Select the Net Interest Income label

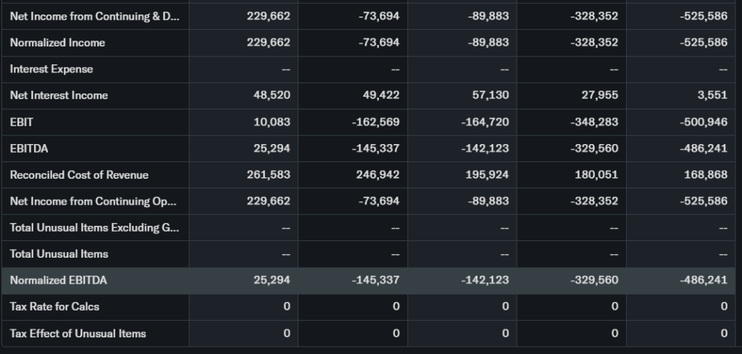59,96
